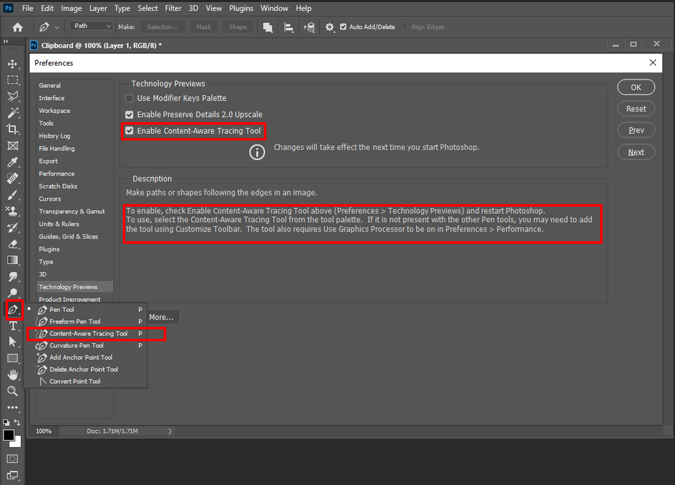This screenshot has width=675, height=485.
Task: Expand the status bar info arrow
Action: [x=170, y=431]
